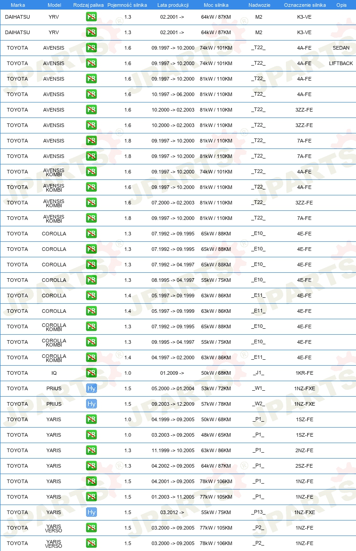The width and height of the screenshot is (356, 551).
Task: Click fuel icon in Avensis 10.1997 -> 06.2000 row
Action: pyautogui.click(x=92, y=94)
